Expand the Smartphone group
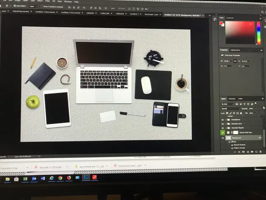 226,120
